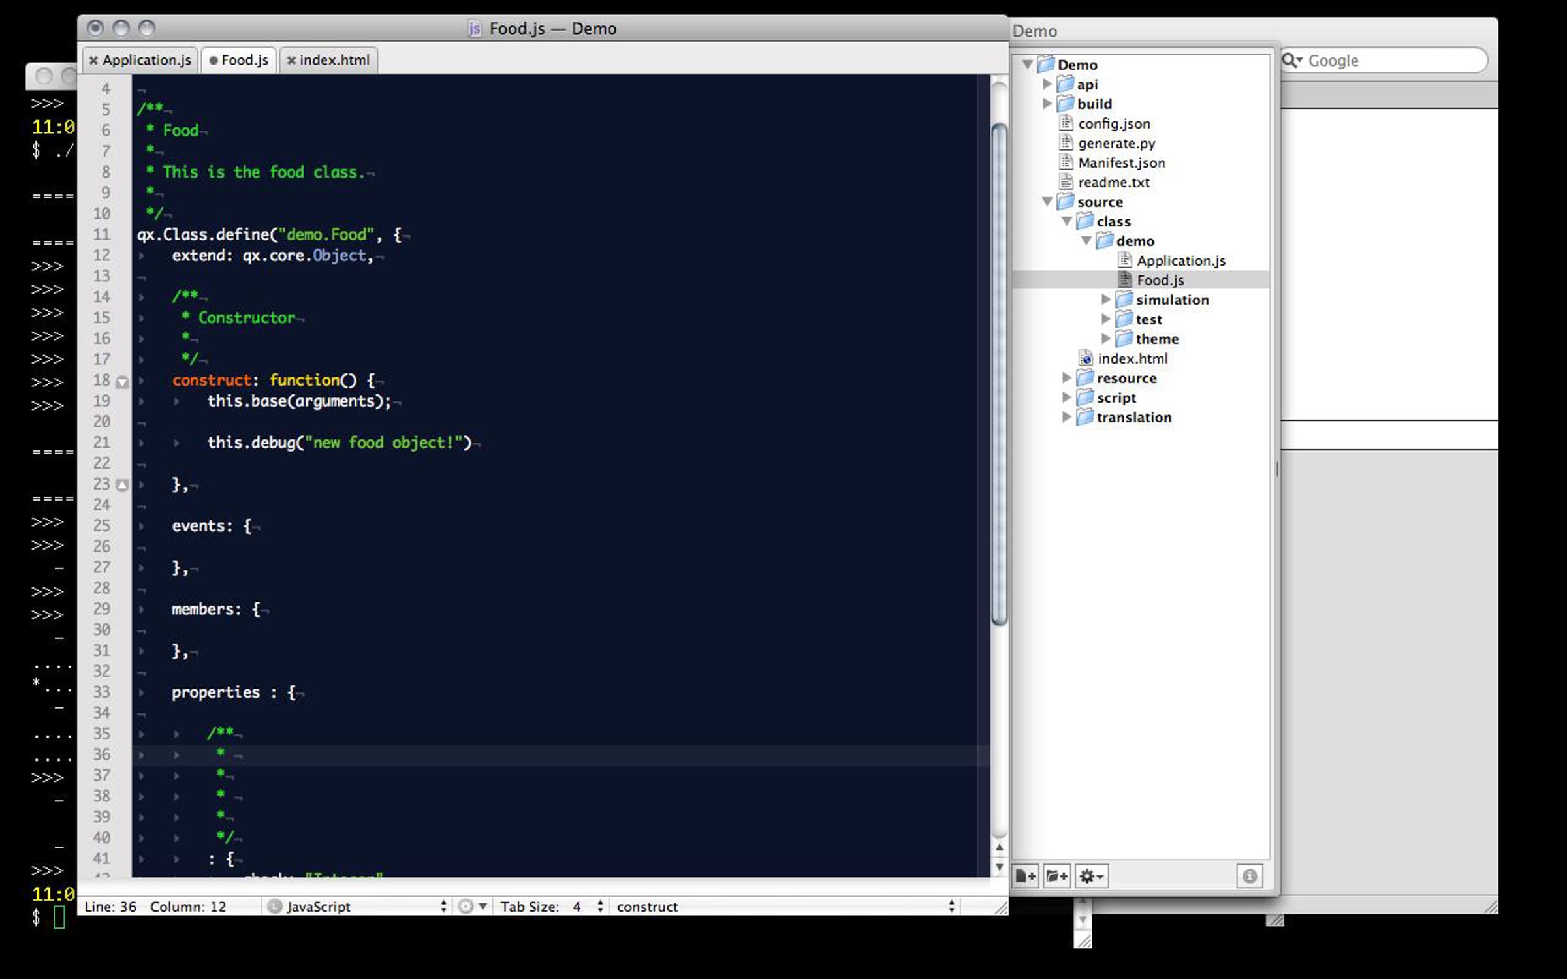Click the Tab Size stepper control
Image resolution: width=1567 pixels, height=979 pixels.
click(599, 906)
